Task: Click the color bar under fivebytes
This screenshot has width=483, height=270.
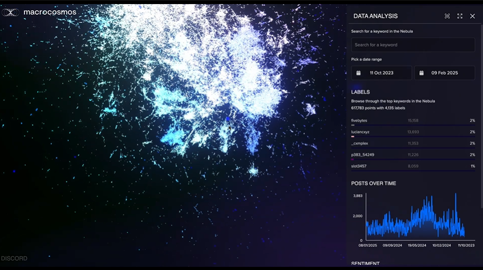Action: [x=353, y=125]
